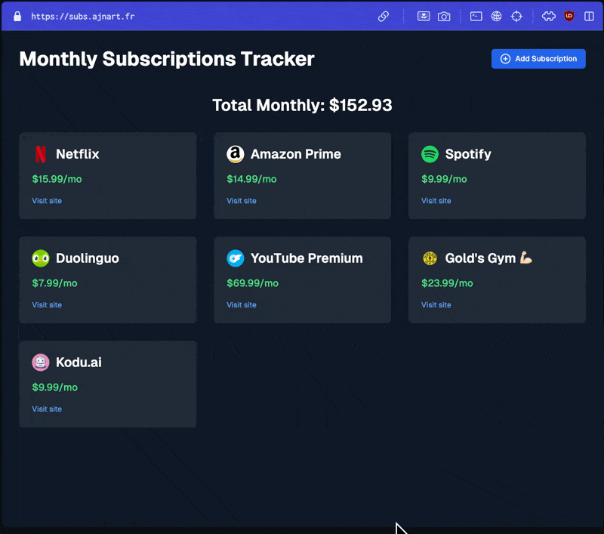604x534 pixels.
Task: Open the Visit site link for Netflix
Action: [x=46, y=200]
